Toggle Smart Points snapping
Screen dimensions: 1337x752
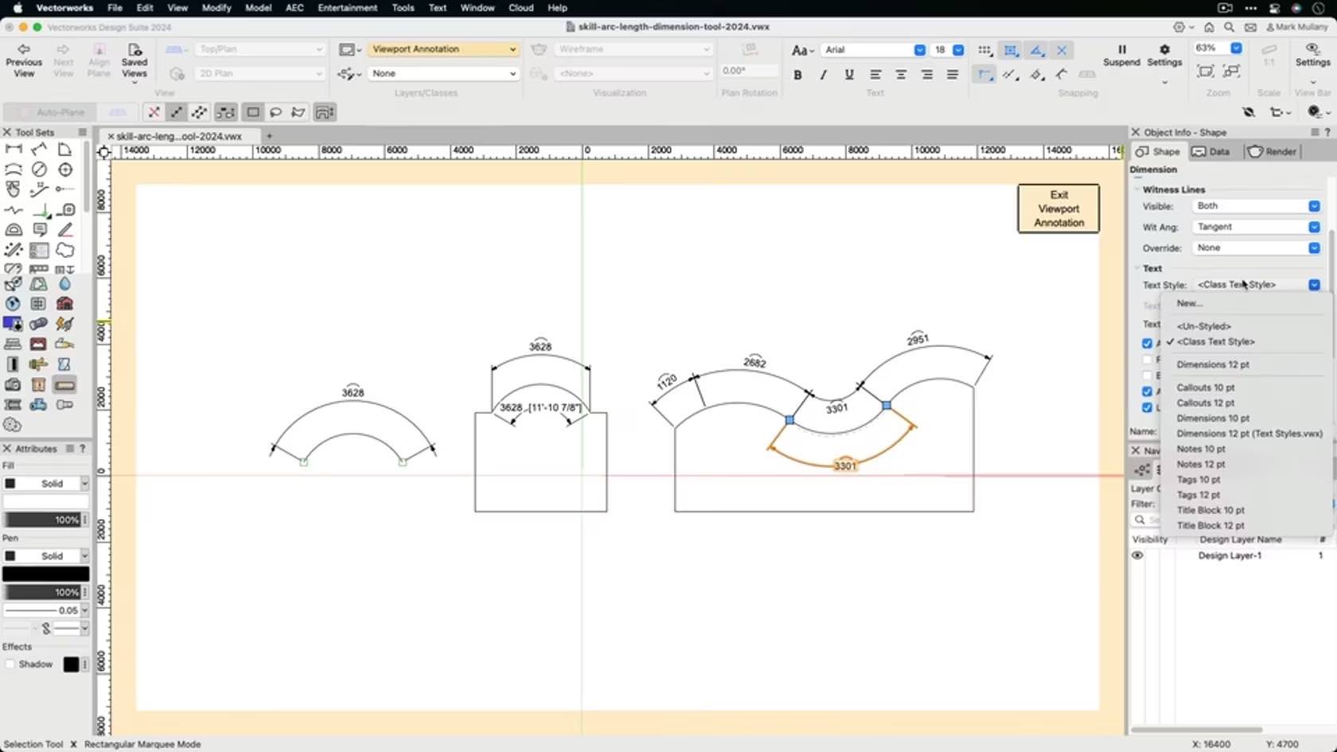(x=985, y=75)
